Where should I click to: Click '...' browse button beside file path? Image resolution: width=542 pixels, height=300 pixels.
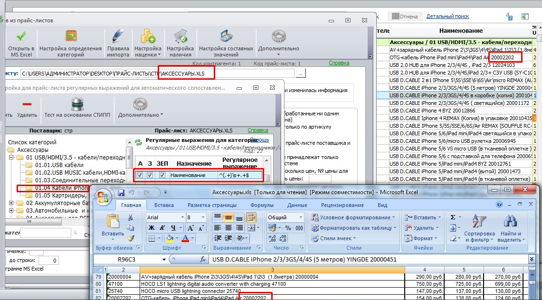click(x=300, y=74)
